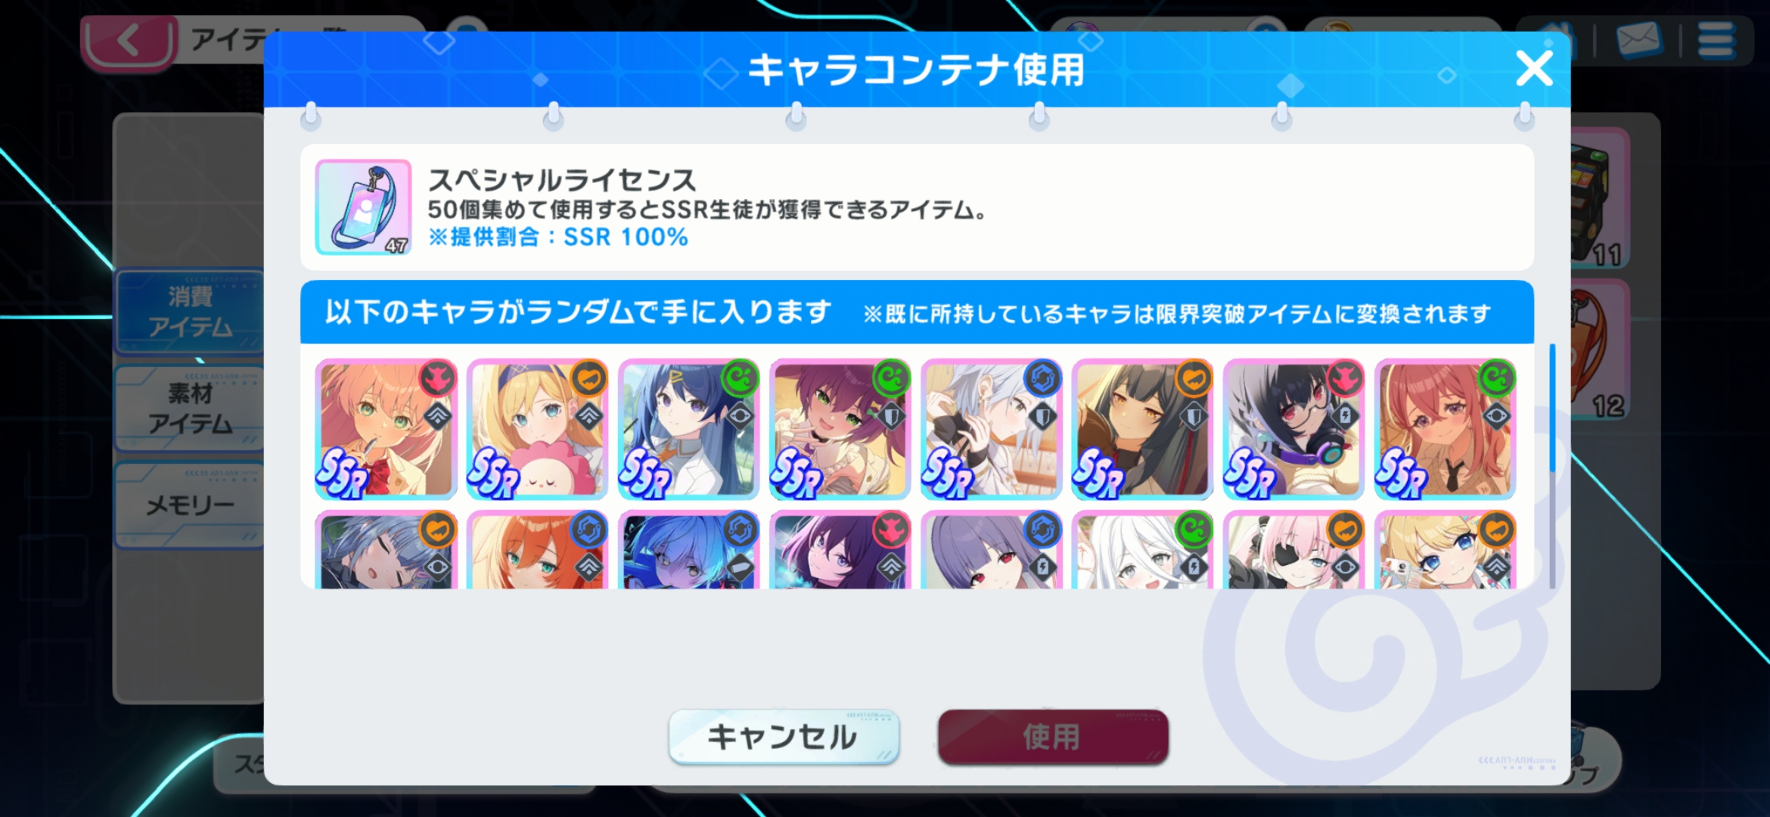This screenshot has height=817, width=1770.
Task: Click the キャンセル button
Action: tap(784, 737)
